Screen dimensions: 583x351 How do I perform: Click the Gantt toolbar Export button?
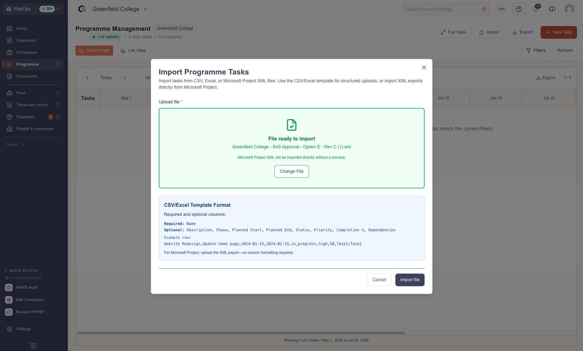point(546,78)
